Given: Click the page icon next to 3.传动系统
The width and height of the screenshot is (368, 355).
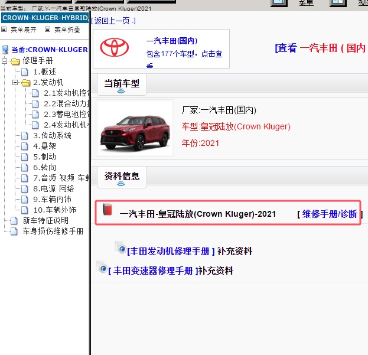Looking at the screenshot, I should [25, 136].
